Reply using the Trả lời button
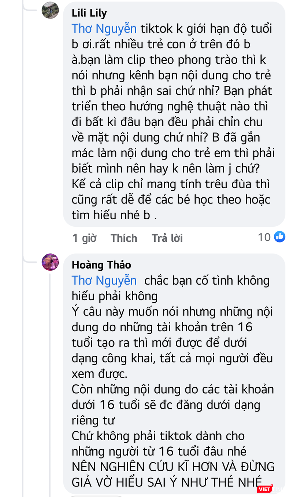This screenshot has width=293, height=497. (x=167, y=238)
